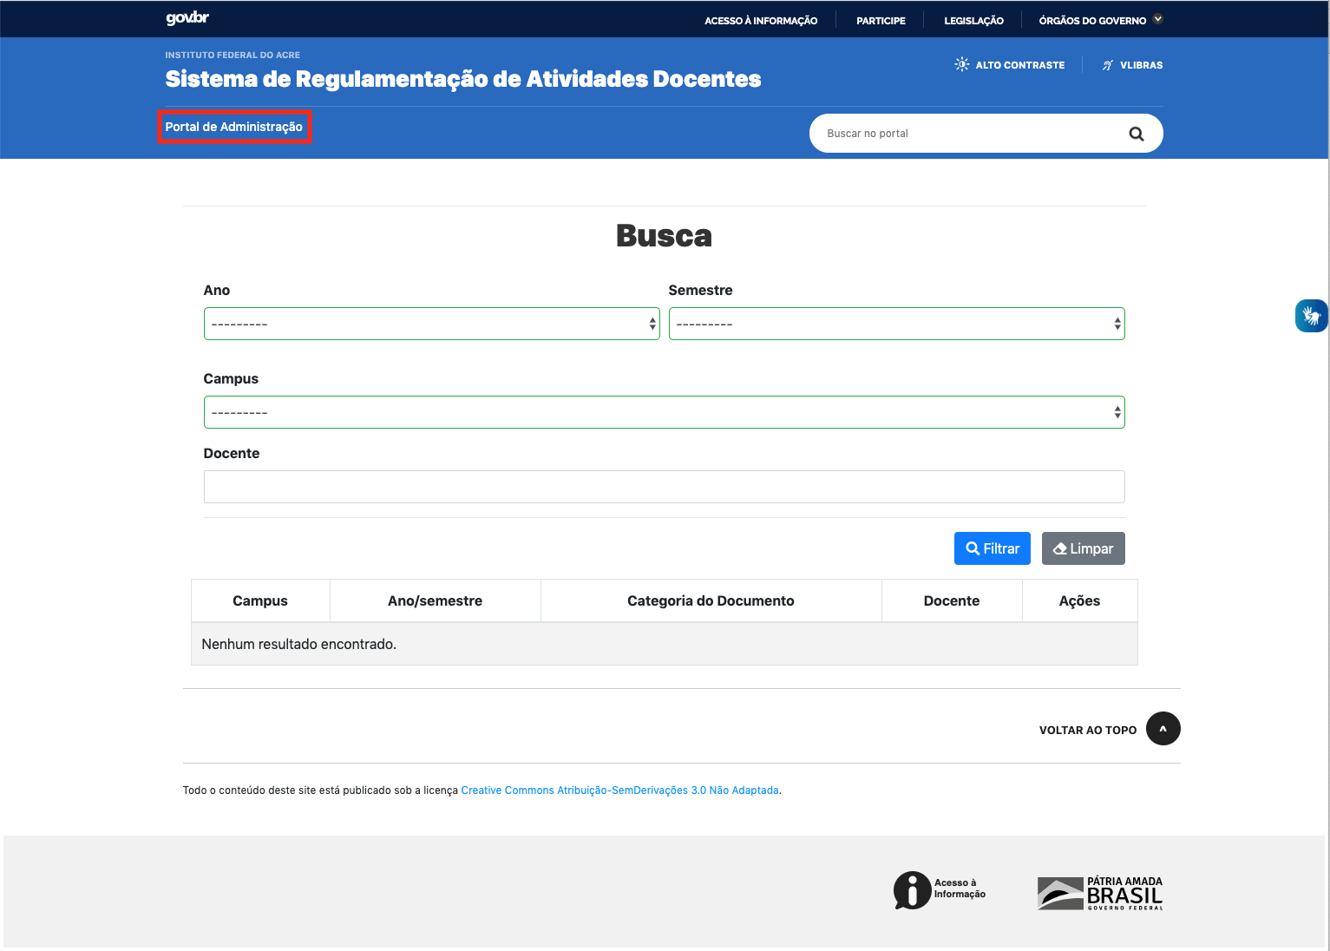Activate the VLibras floating accessibility hand icon
This screenshot has width=1330, height=951.
pyautogui.click(x=1310, y=315)
